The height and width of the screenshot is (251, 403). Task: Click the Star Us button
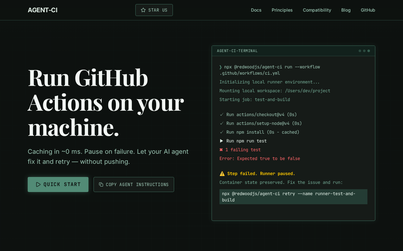[154, 10]
